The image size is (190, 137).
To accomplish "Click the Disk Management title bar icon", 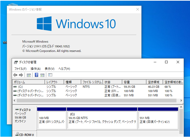I will pyautogui.click(x=16, y=62).
